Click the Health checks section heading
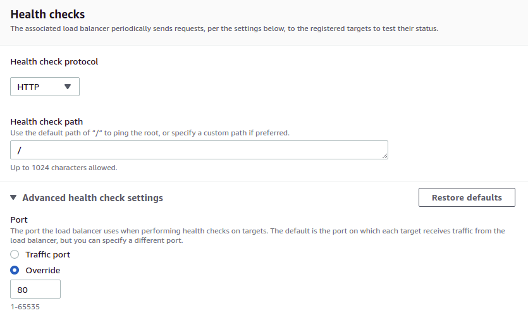Image resolution: width=528 pixels, height=315 pixels. [x=47, y=14]
